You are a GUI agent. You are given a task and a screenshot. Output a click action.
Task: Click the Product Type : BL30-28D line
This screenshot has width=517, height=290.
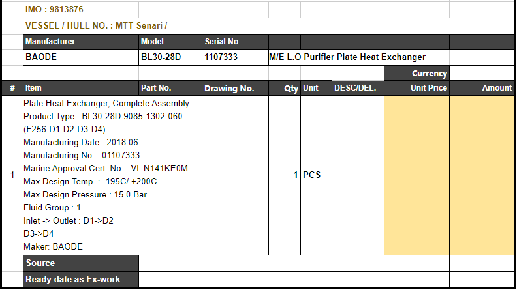click(x=103, y=117)
